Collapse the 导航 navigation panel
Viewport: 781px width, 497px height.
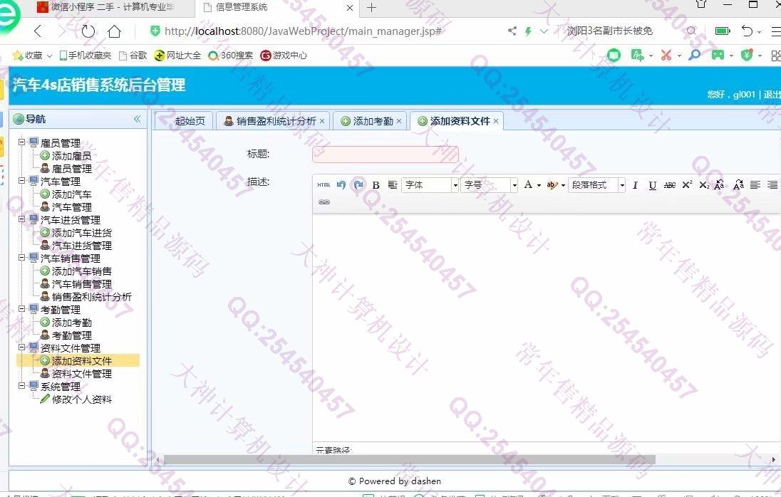click(137, 119)
